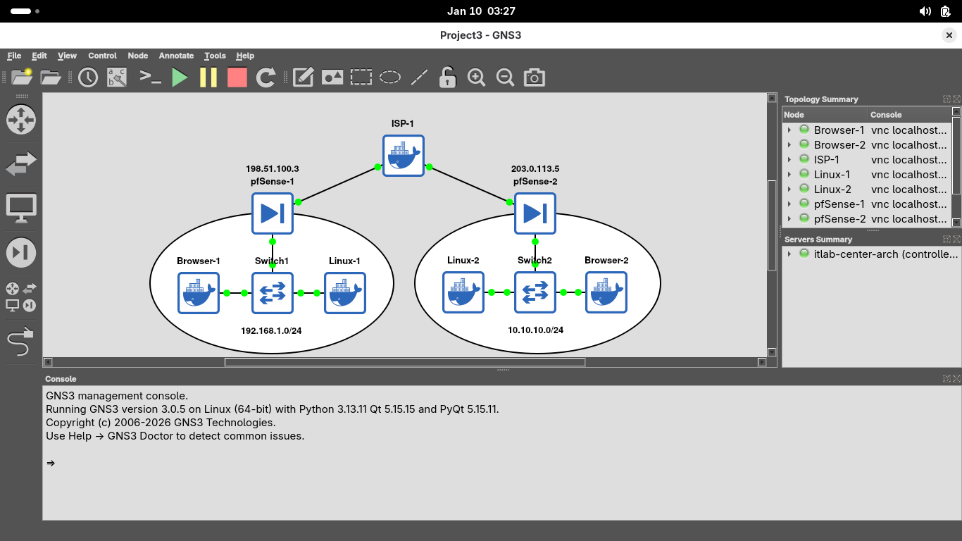Toggle show interface labels button

pyautogui.click(x=117, y=77)
